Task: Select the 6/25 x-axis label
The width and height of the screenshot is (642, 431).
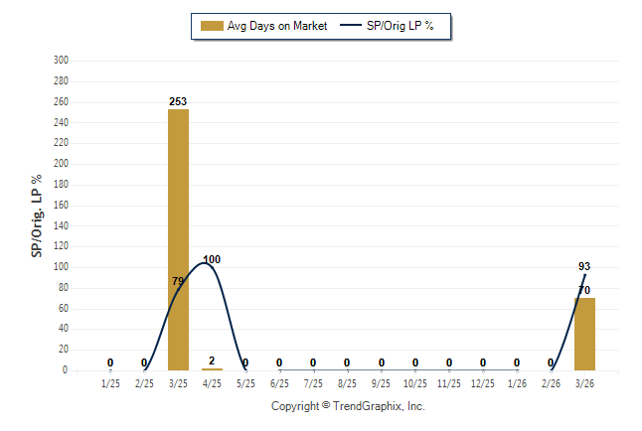Action: tap(279, 383)
